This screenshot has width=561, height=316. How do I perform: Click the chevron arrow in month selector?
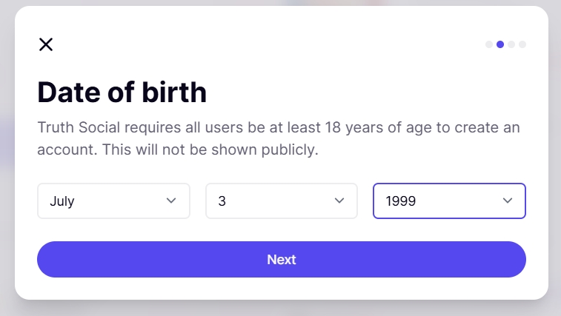(x=171, y=201)
